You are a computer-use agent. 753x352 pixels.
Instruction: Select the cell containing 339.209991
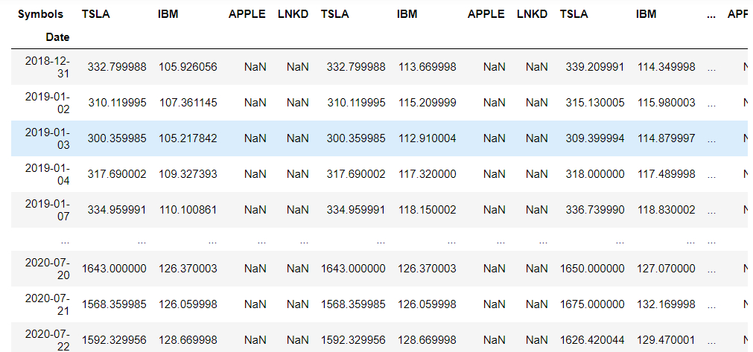pyautogui.click(x=592, y=67)
